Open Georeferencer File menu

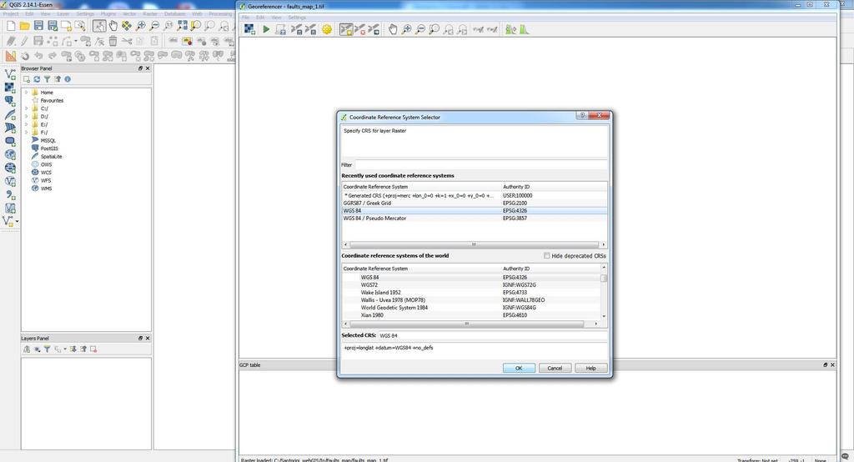tap(246, 18)
